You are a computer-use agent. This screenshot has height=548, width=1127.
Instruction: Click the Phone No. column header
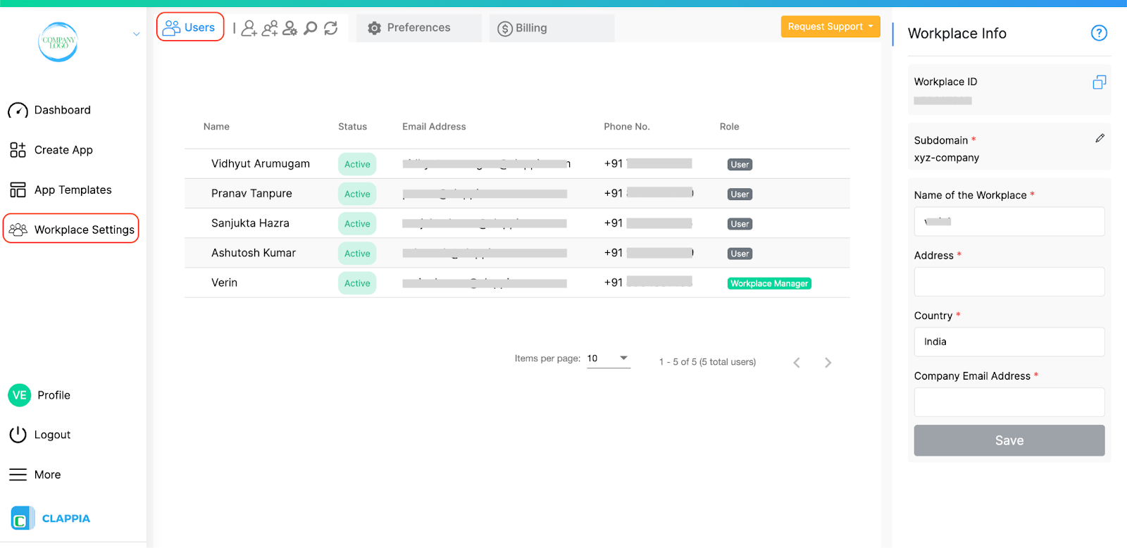tap(626, 127)
